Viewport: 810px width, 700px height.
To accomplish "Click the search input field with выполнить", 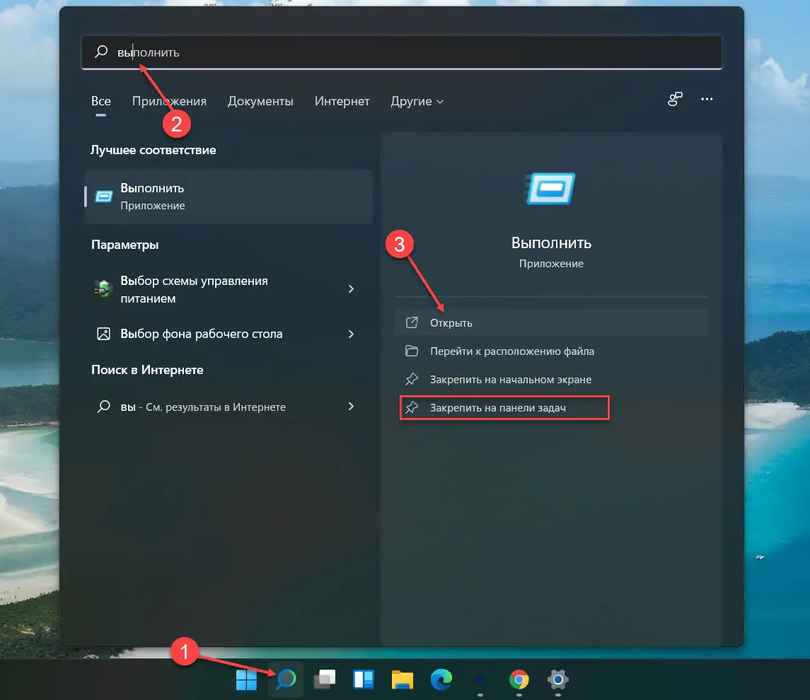I will 410,53.
